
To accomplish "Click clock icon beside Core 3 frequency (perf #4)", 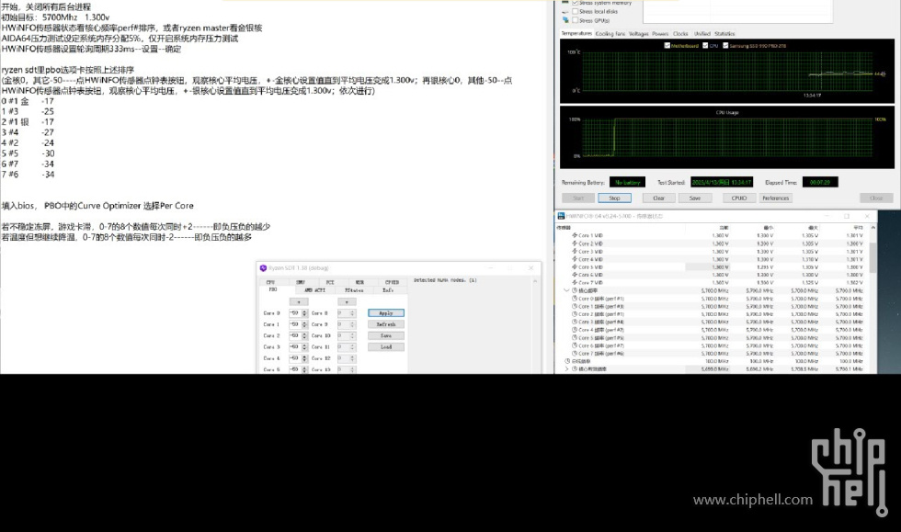I will click(x=574, y=322).
